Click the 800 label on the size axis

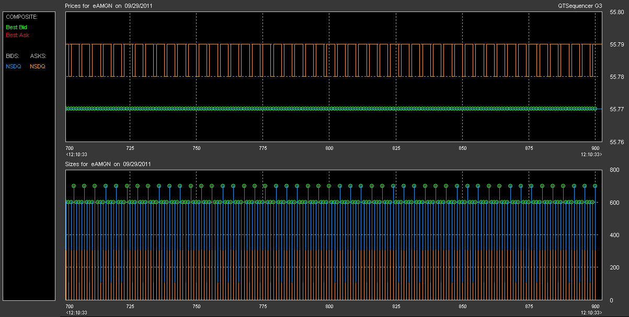pyautogui.click(x=614, y=170)
